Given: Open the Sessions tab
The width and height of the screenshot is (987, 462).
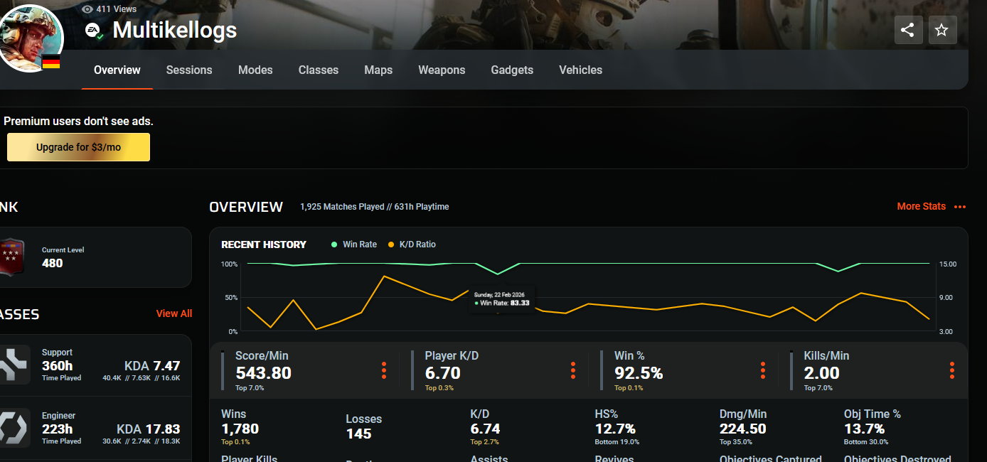Looking at the screenshot, I should tap(189, 70).
